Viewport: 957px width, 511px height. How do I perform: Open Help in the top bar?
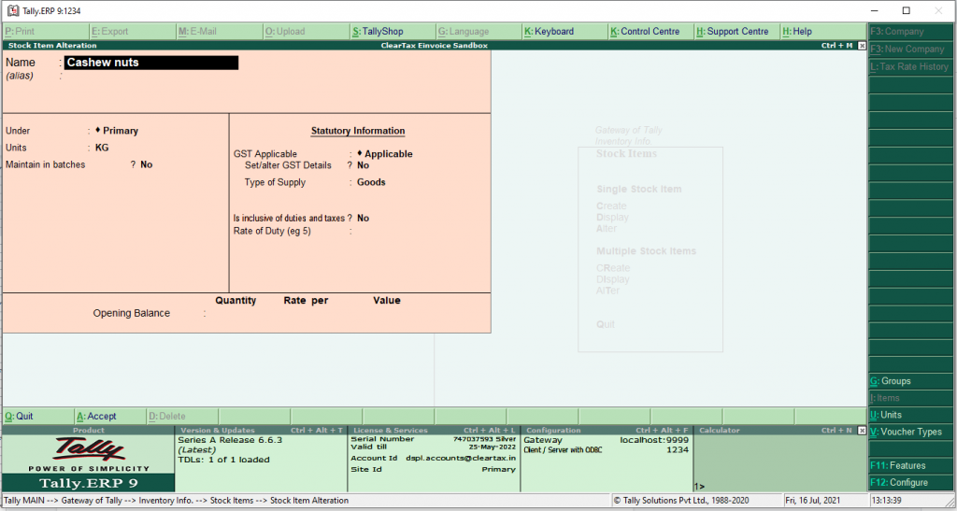tap(798, 31)
